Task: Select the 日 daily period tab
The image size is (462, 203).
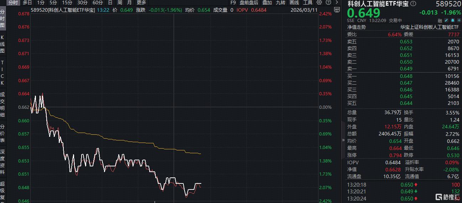Action: click(110, 2)
